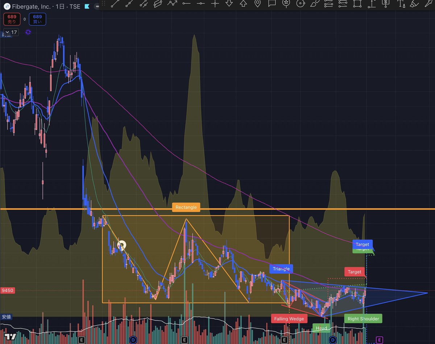Select the dollar-sign price note tool
435x344 pixels.
pos(386,4)
